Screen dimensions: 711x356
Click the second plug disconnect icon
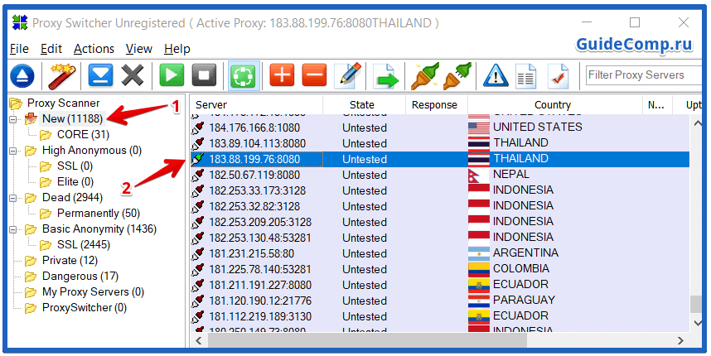[457, 75]
